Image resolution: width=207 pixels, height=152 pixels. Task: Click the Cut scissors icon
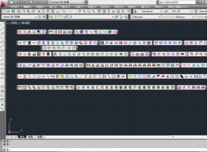point(39,11)
